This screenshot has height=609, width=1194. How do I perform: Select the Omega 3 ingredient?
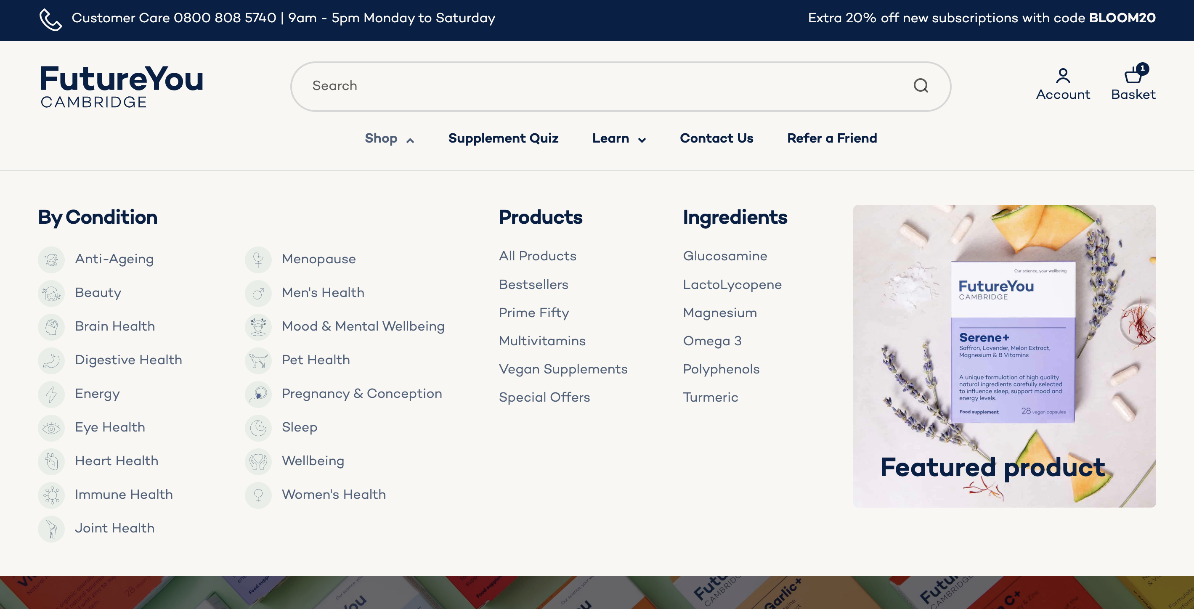[712, 341]
